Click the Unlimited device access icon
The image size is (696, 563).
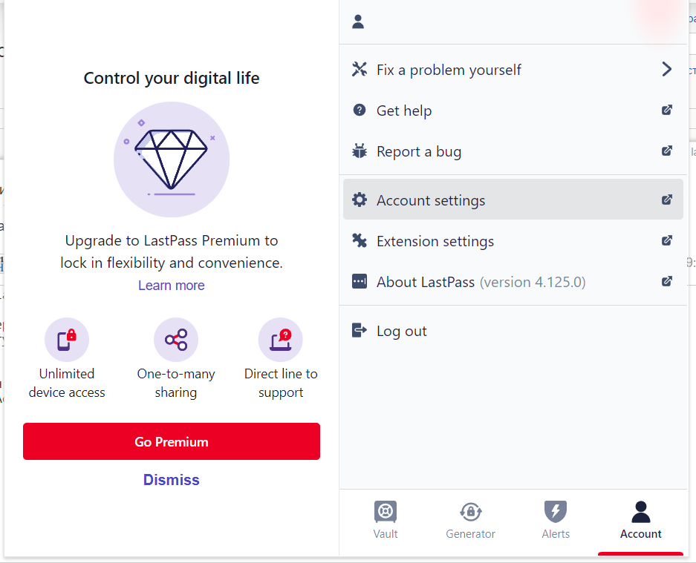point(67,340)
